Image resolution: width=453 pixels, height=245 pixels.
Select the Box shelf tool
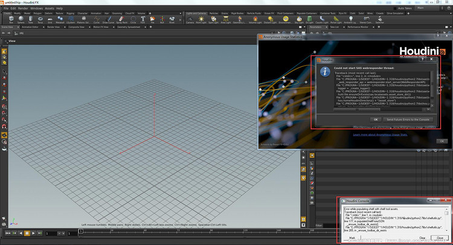click(x=11, y=20)
